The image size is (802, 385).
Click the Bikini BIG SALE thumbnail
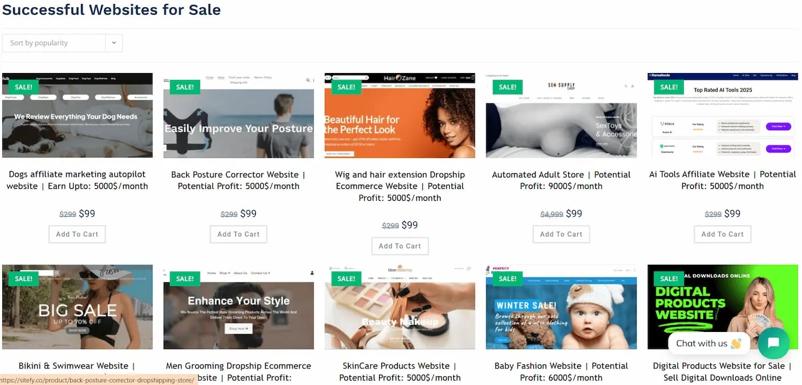77,307
